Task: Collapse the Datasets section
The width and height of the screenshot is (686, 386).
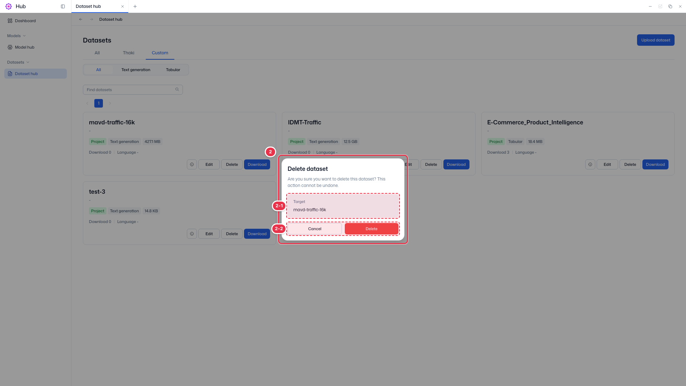Action: [18, 62]
